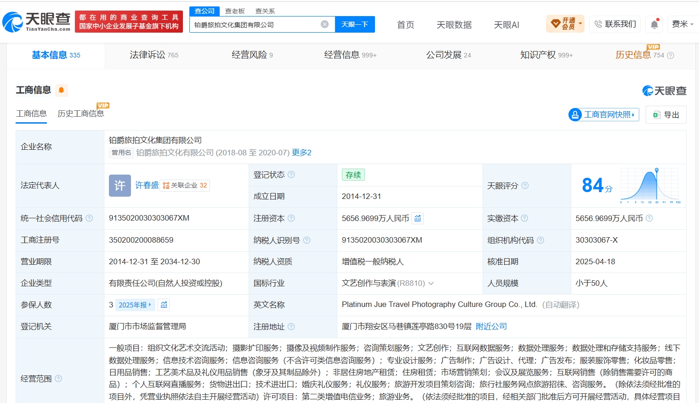Viewport: 699px width, 403px height.
Task: Click the orange alert bell beside 工商信息 heading
Action: click(61, 90)
